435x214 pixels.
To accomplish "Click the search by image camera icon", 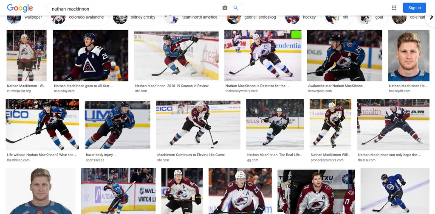I will coord(225,8).
